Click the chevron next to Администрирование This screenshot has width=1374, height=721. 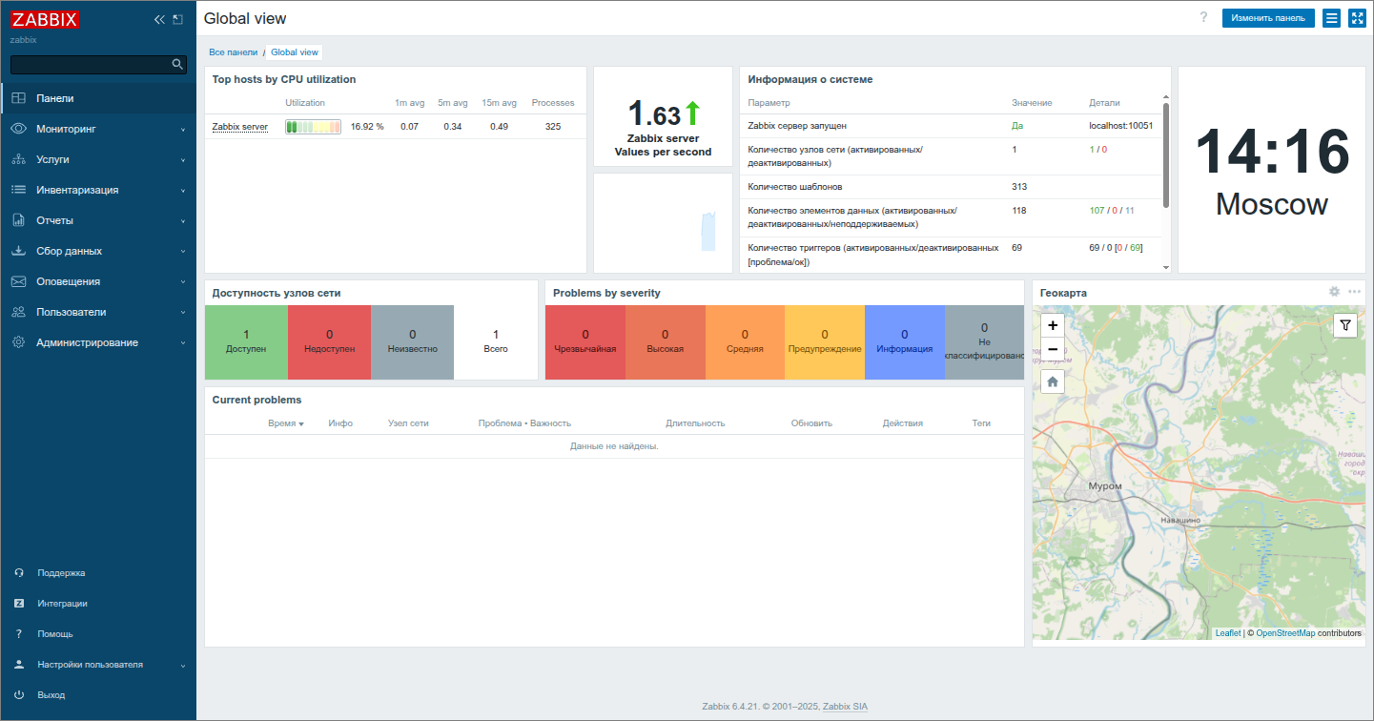coord(183,343)
